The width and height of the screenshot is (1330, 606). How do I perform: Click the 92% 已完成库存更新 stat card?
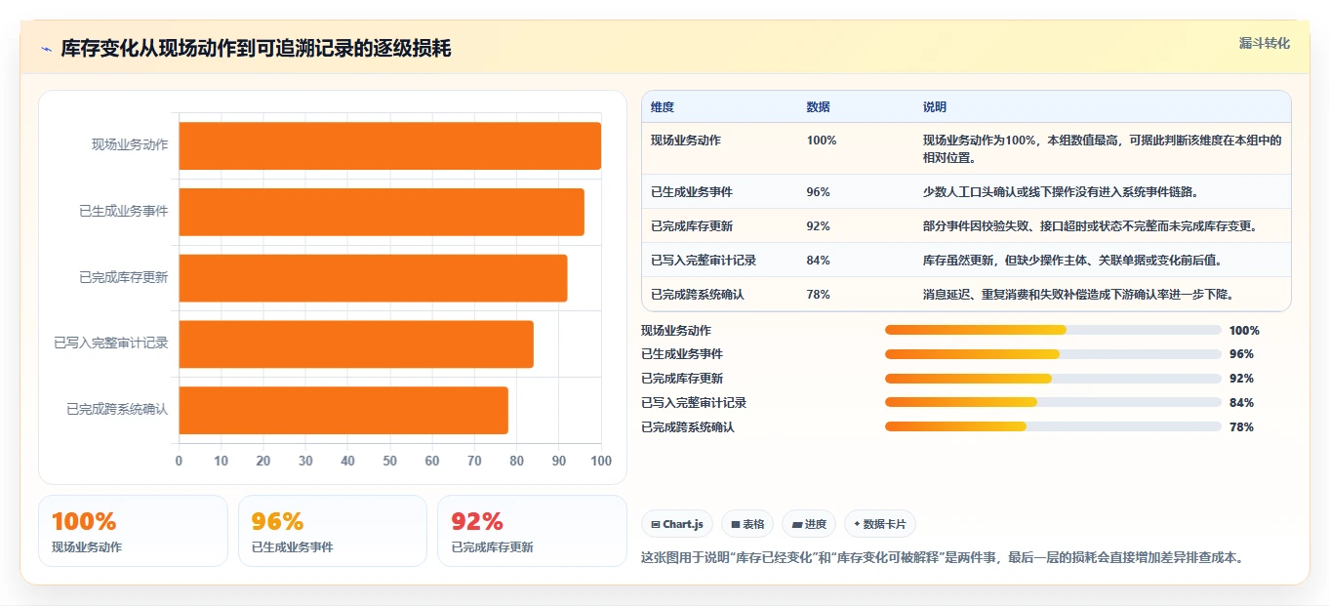pyautogui.click(x=532, y=531)
